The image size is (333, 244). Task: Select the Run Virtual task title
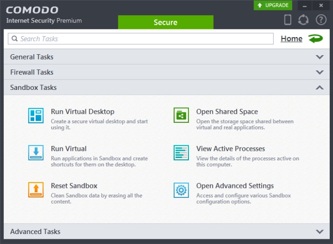[69, 149]
